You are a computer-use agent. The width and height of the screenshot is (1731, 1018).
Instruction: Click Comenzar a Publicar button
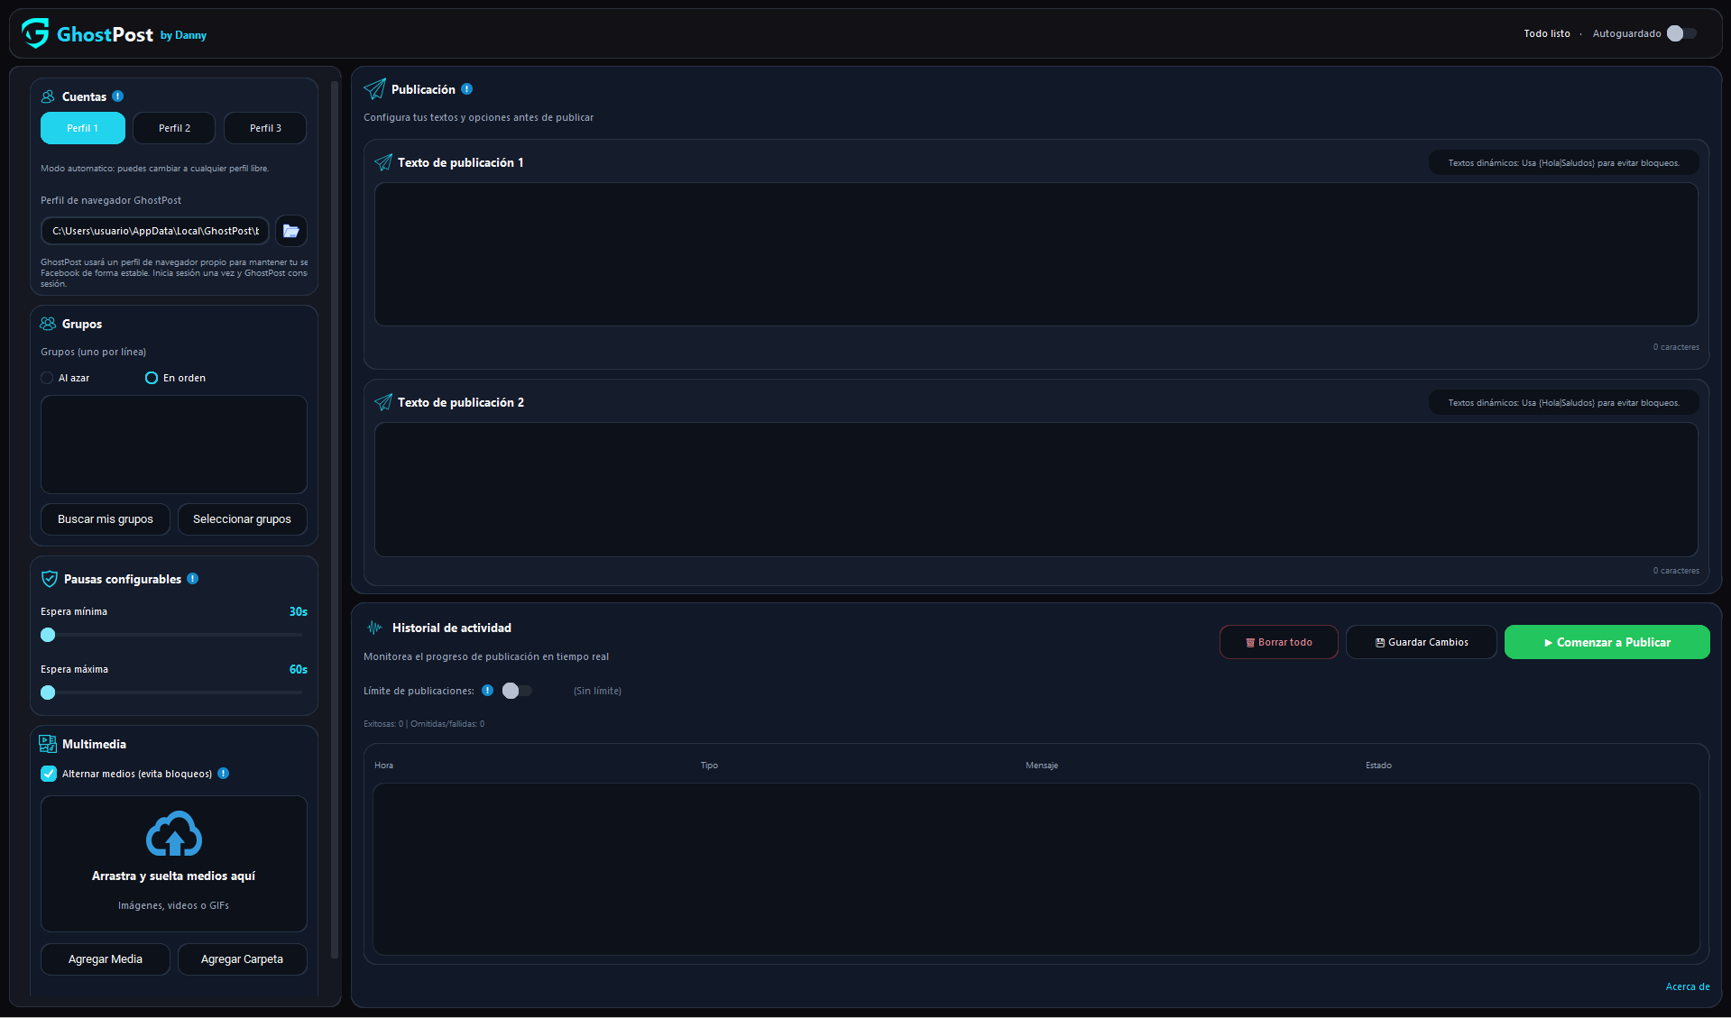1607,642
